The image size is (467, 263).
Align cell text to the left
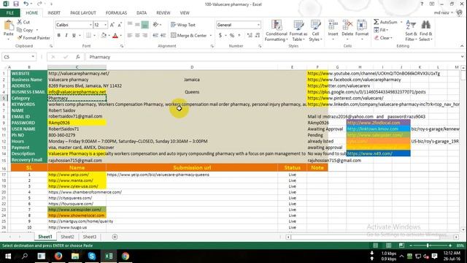point(130,36)
